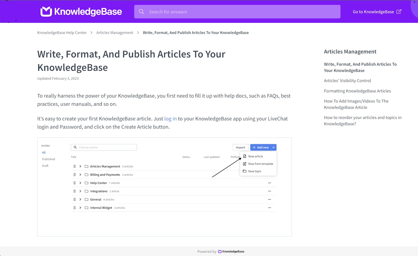Open the three-dot menu for General row
The width and height of the screenshot is (418, 256).
(x=270, y=199)
